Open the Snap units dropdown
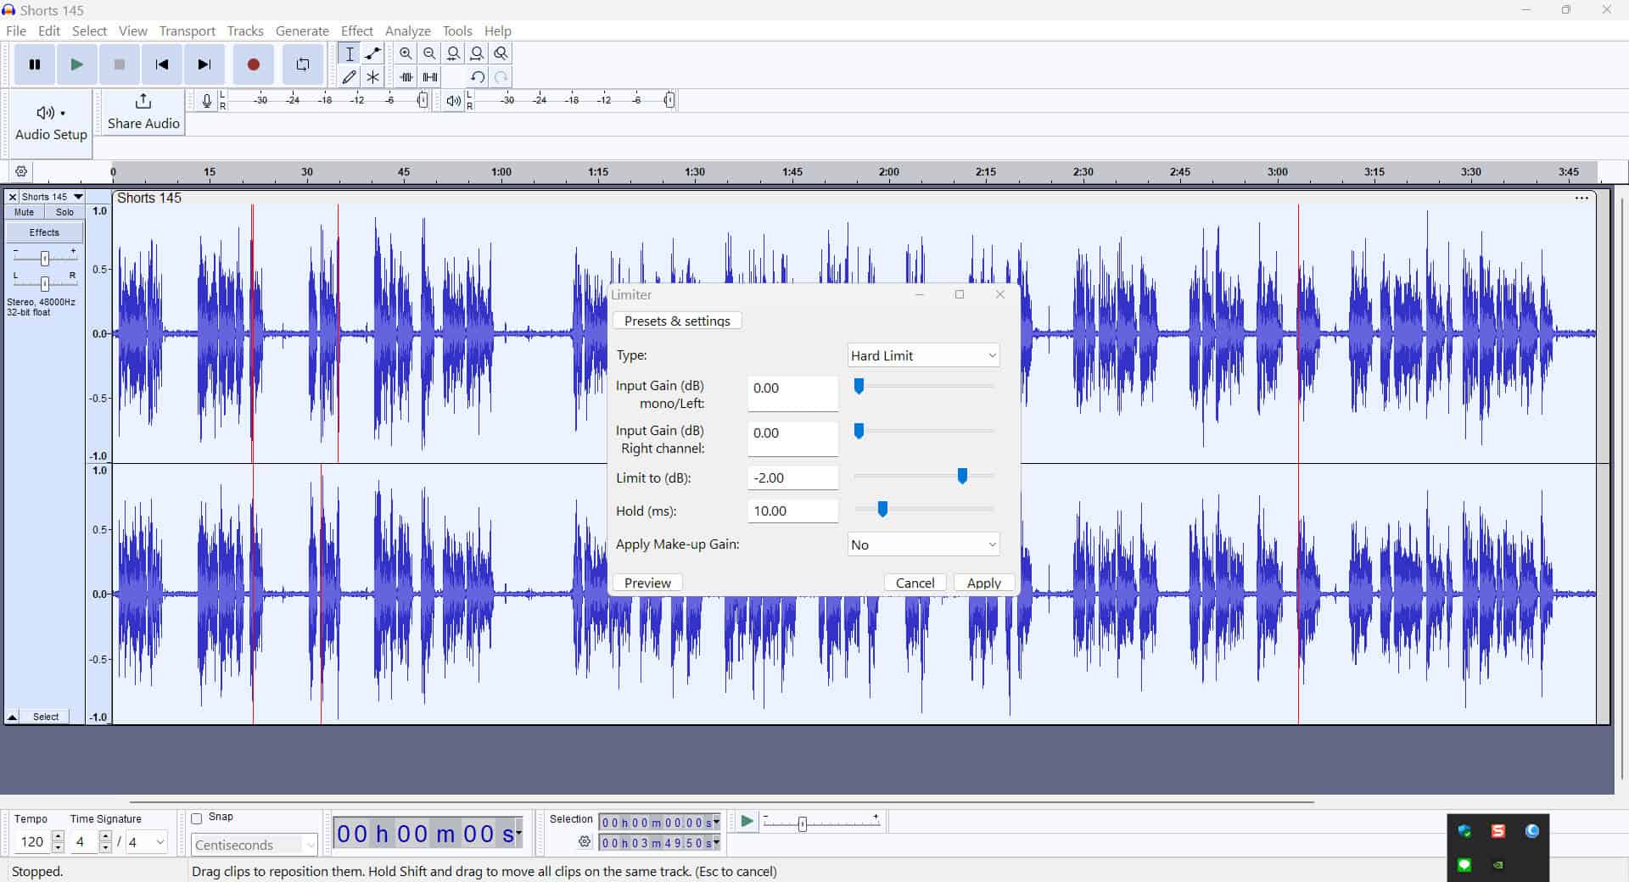 pos(254,845)
